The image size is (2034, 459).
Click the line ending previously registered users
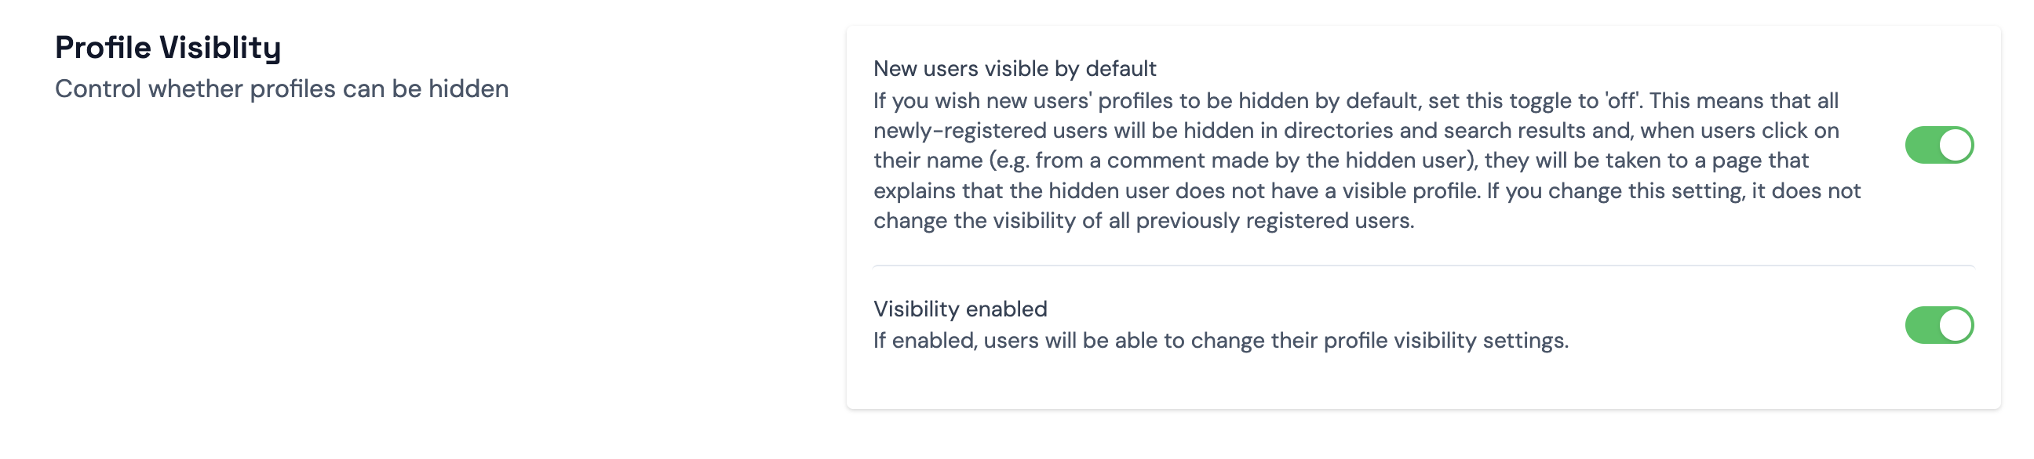pos(1143,221)
